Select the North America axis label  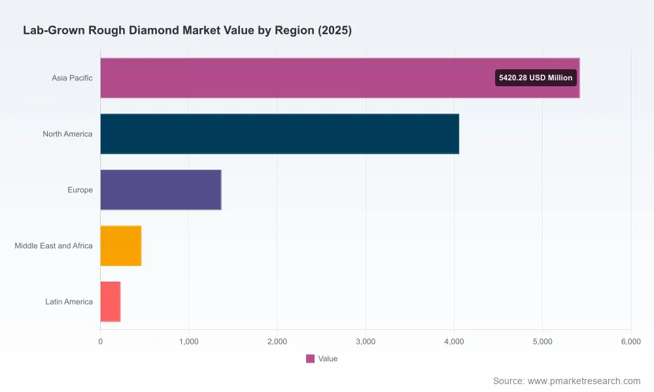pos(67,134)
